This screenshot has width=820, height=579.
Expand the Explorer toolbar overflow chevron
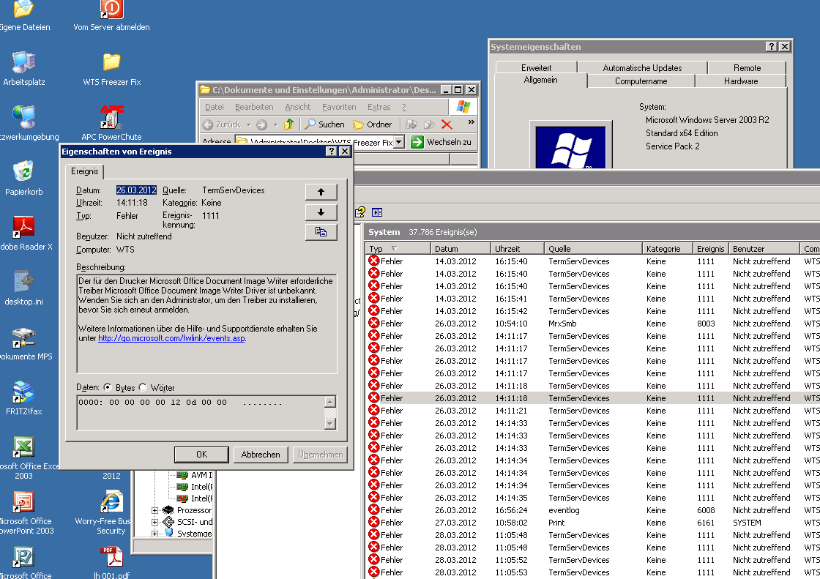click(471, 122)
